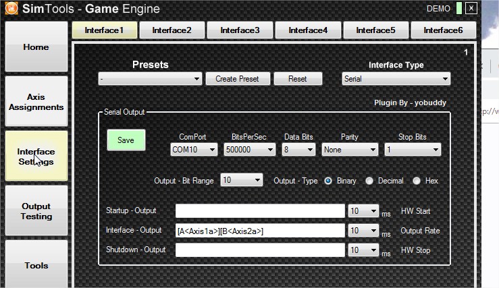Open the ComPort dropdown showing COM10

point(194,150)
